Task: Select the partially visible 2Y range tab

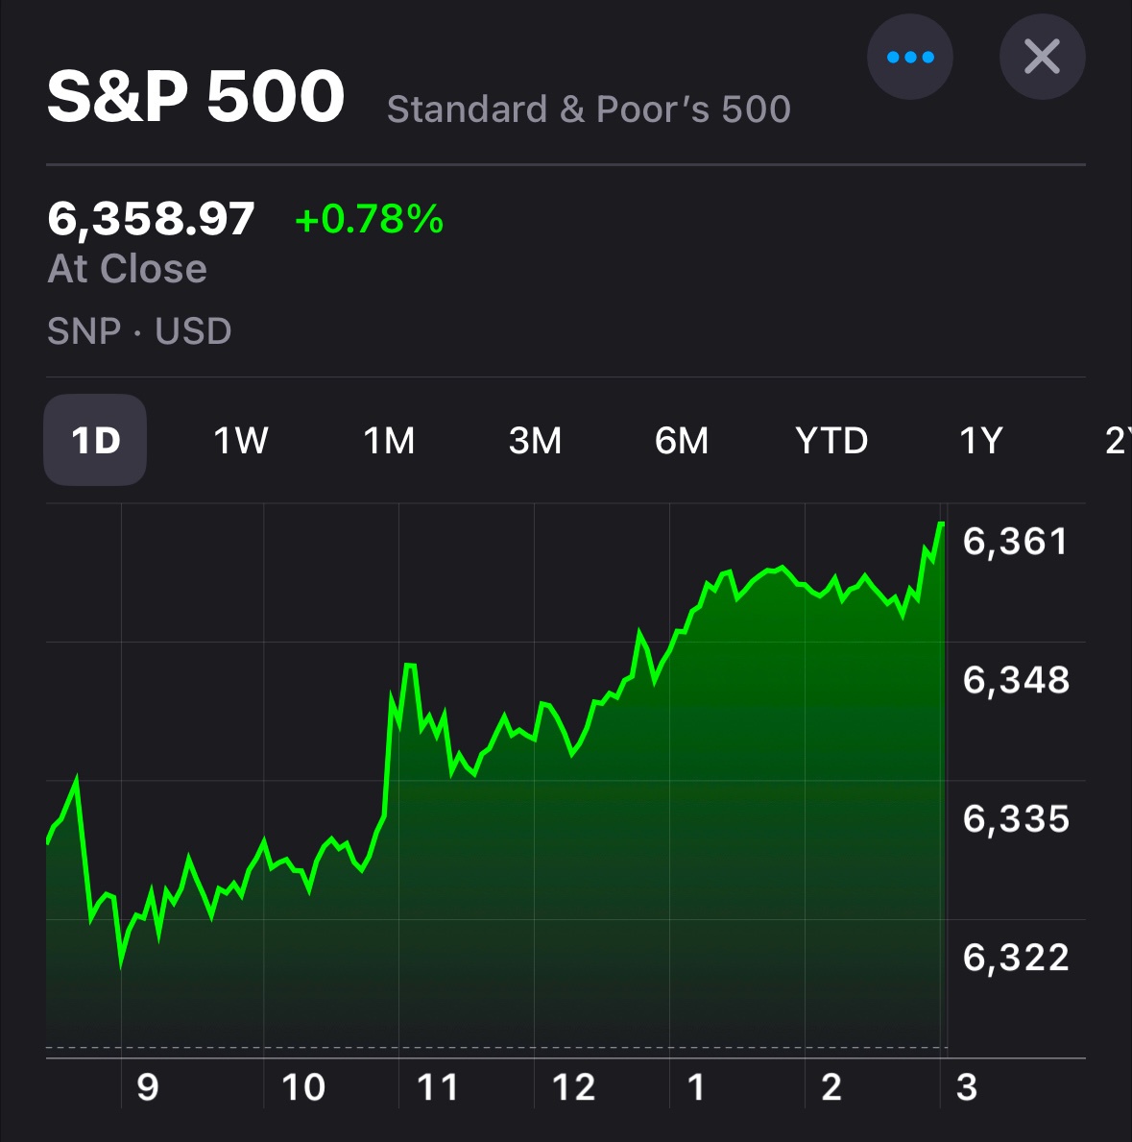Action: tap(1117, 441)
